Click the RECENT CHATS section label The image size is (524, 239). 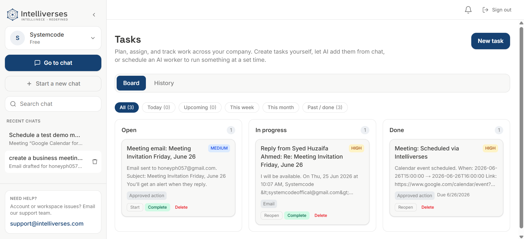(23, 121)
